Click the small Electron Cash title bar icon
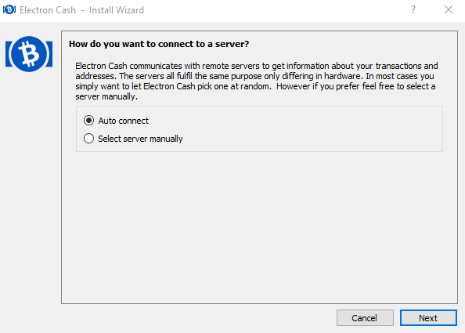465x333 pixels. (x=9, y=9)
